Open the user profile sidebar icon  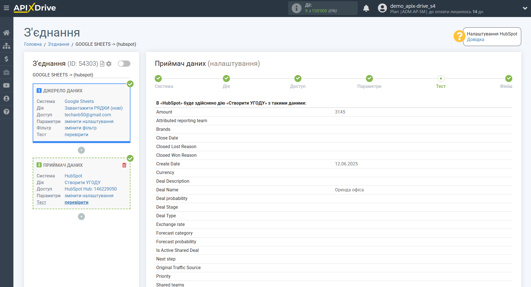pyautogui.click(x=6, y=98)
